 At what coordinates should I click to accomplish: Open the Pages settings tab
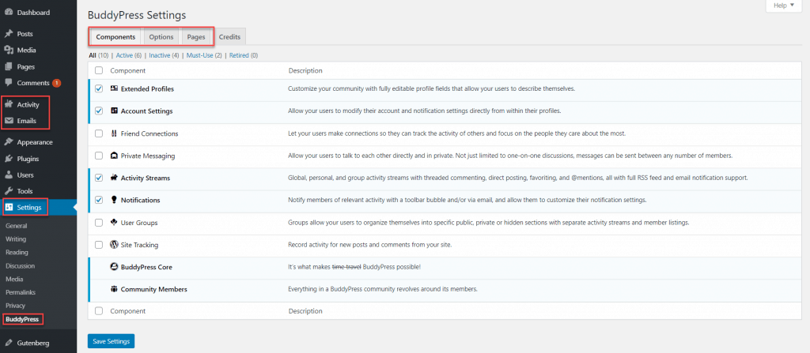point(196,37)
